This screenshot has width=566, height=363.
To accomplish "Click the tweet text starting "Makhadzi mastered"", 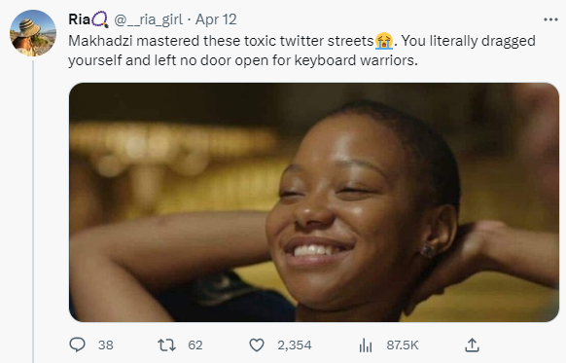I will pos(301,51).
